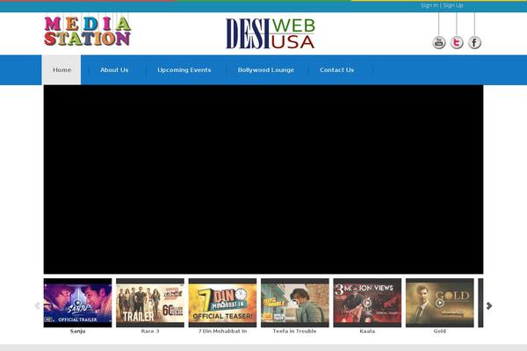Click the Kaala caption text

click(367, 331)
